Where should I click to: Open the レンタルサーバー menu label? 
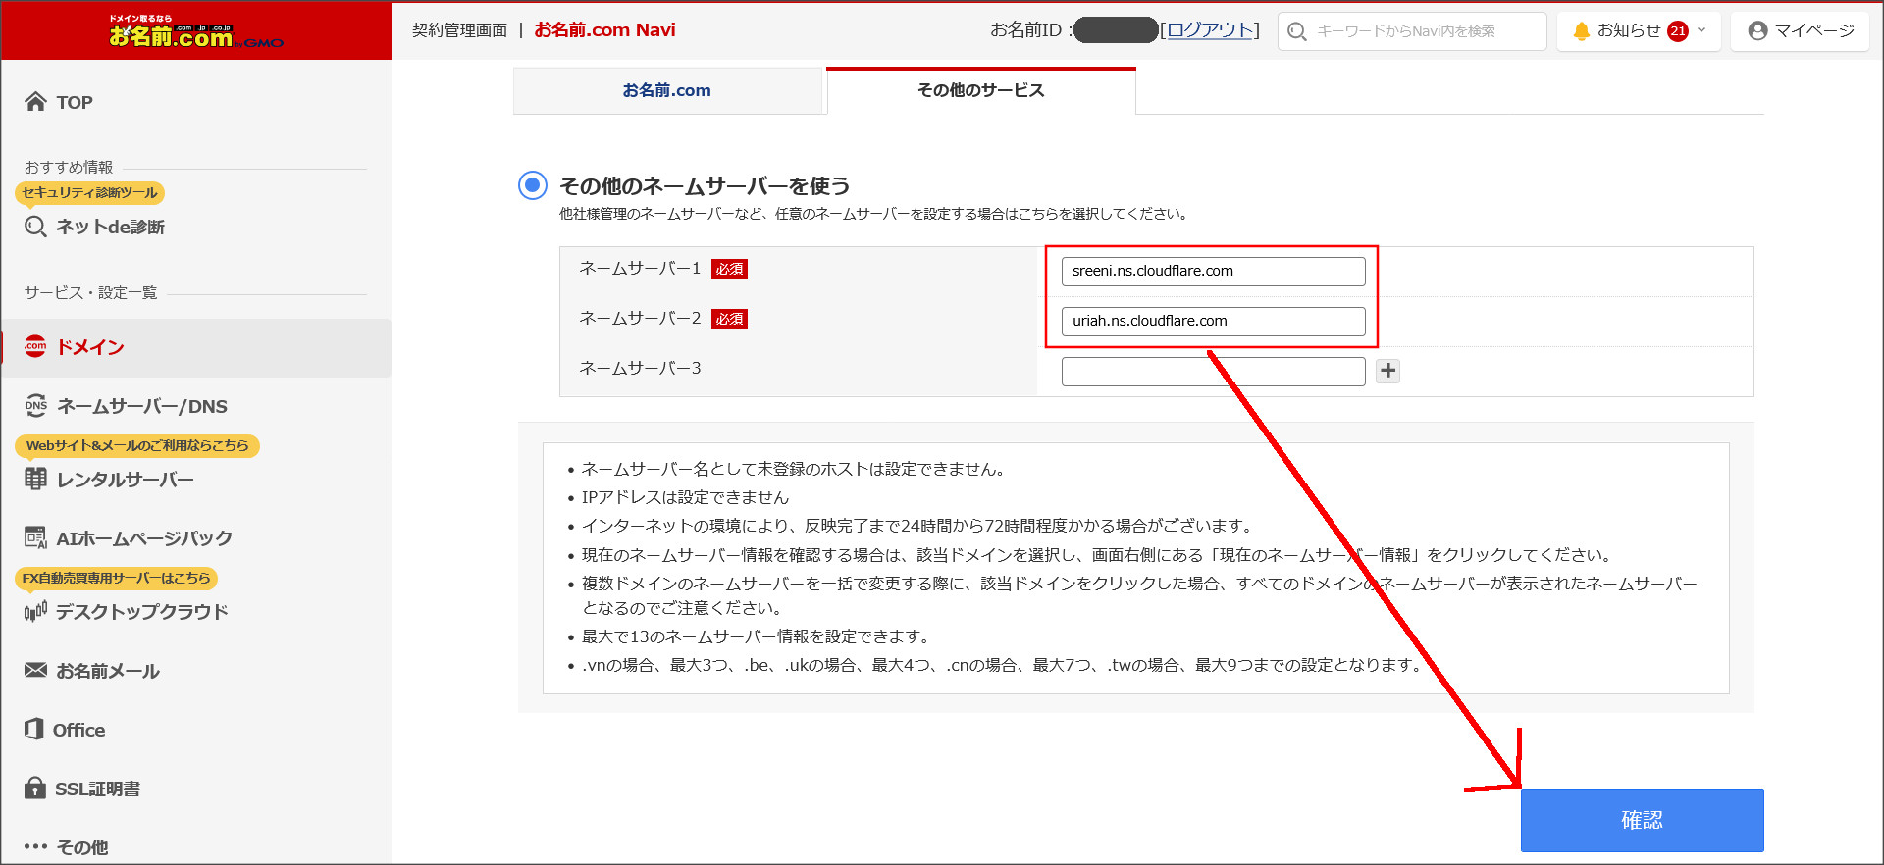tap(126, 480)
